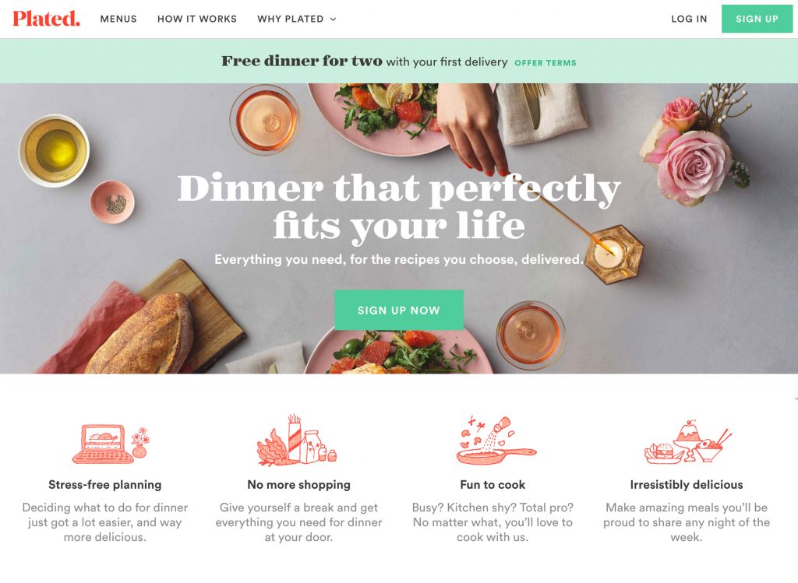Image resolution: width=798 pixels, height=583 pixels.
Task: Go to How It Works page
Action: coord(197,19)
